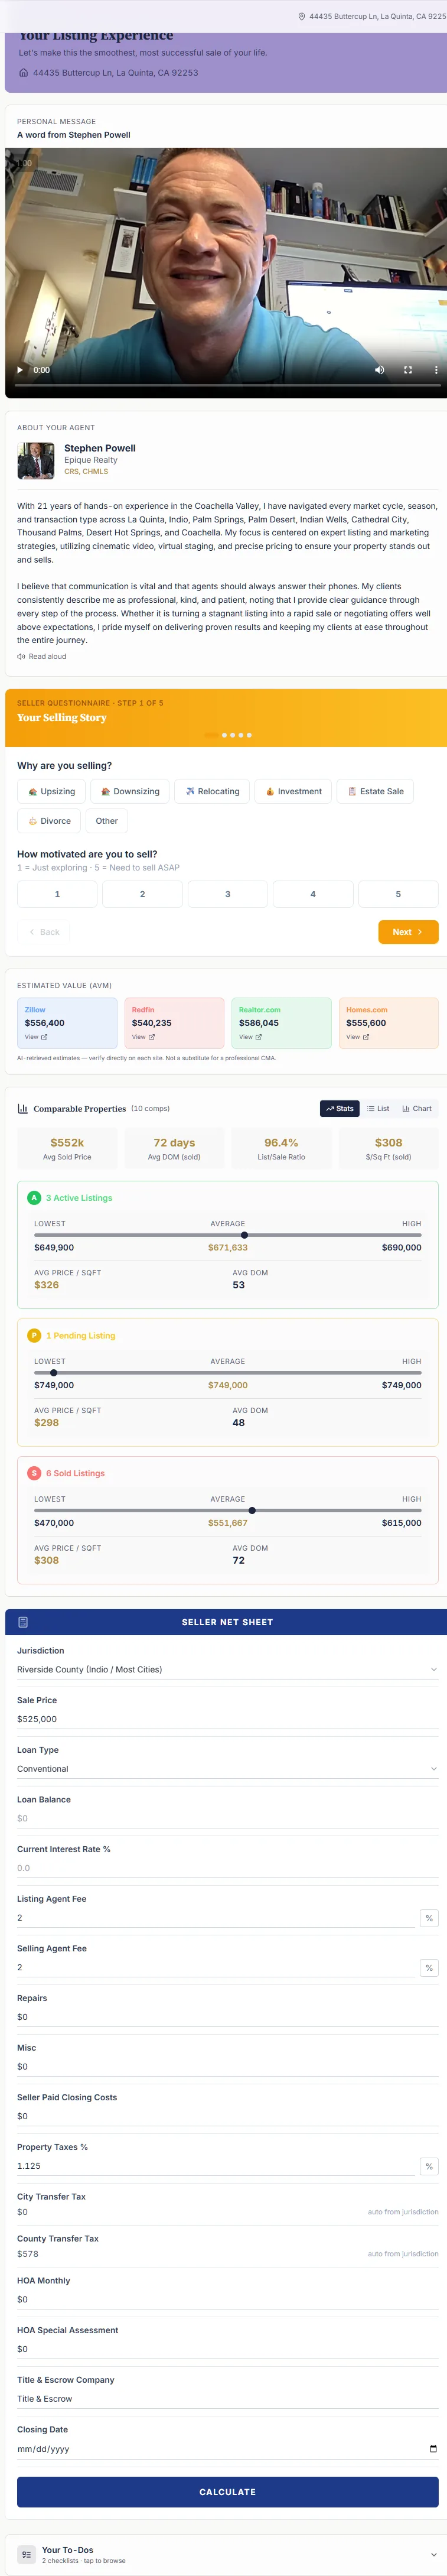The image size is (447, 2576).
Task: Set selling motivation level to 4
Action: pyautogui.click(x=313, y=894)
